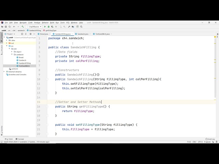Screen dimensions: 219x164
Task: Click the Save All toolbar icon
Action: pos(6,27)
